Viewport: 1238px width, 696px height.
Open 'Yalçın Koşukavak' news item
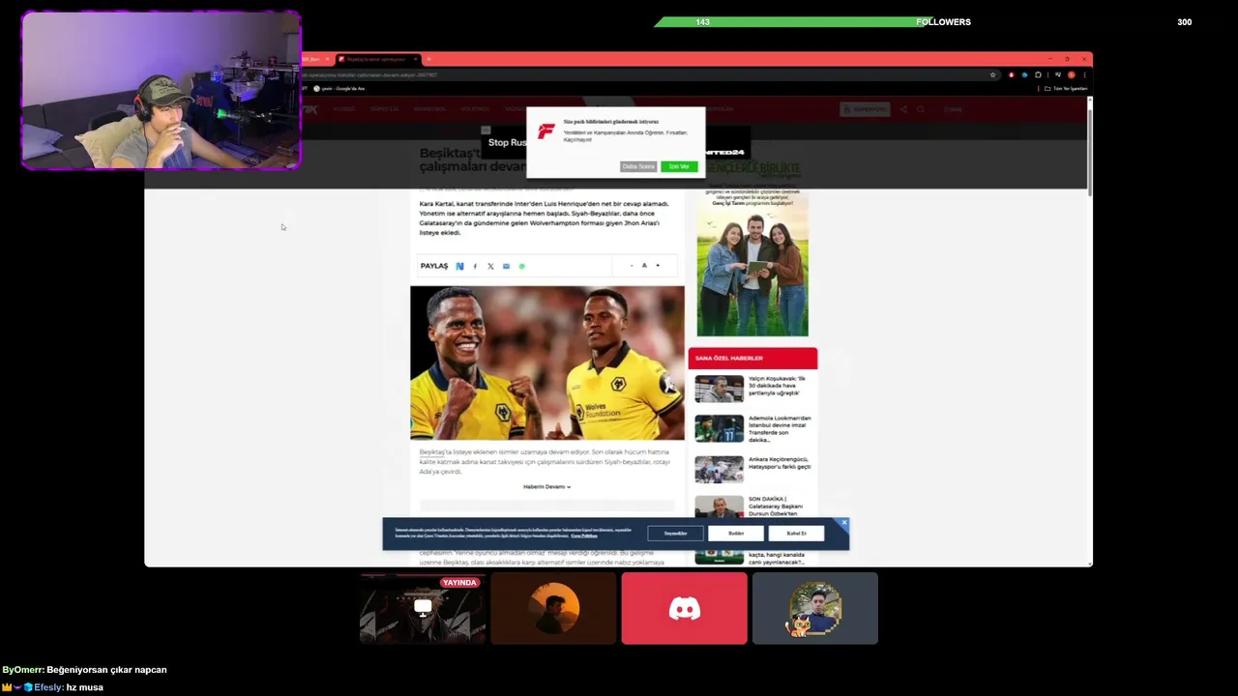coord(777,386)
